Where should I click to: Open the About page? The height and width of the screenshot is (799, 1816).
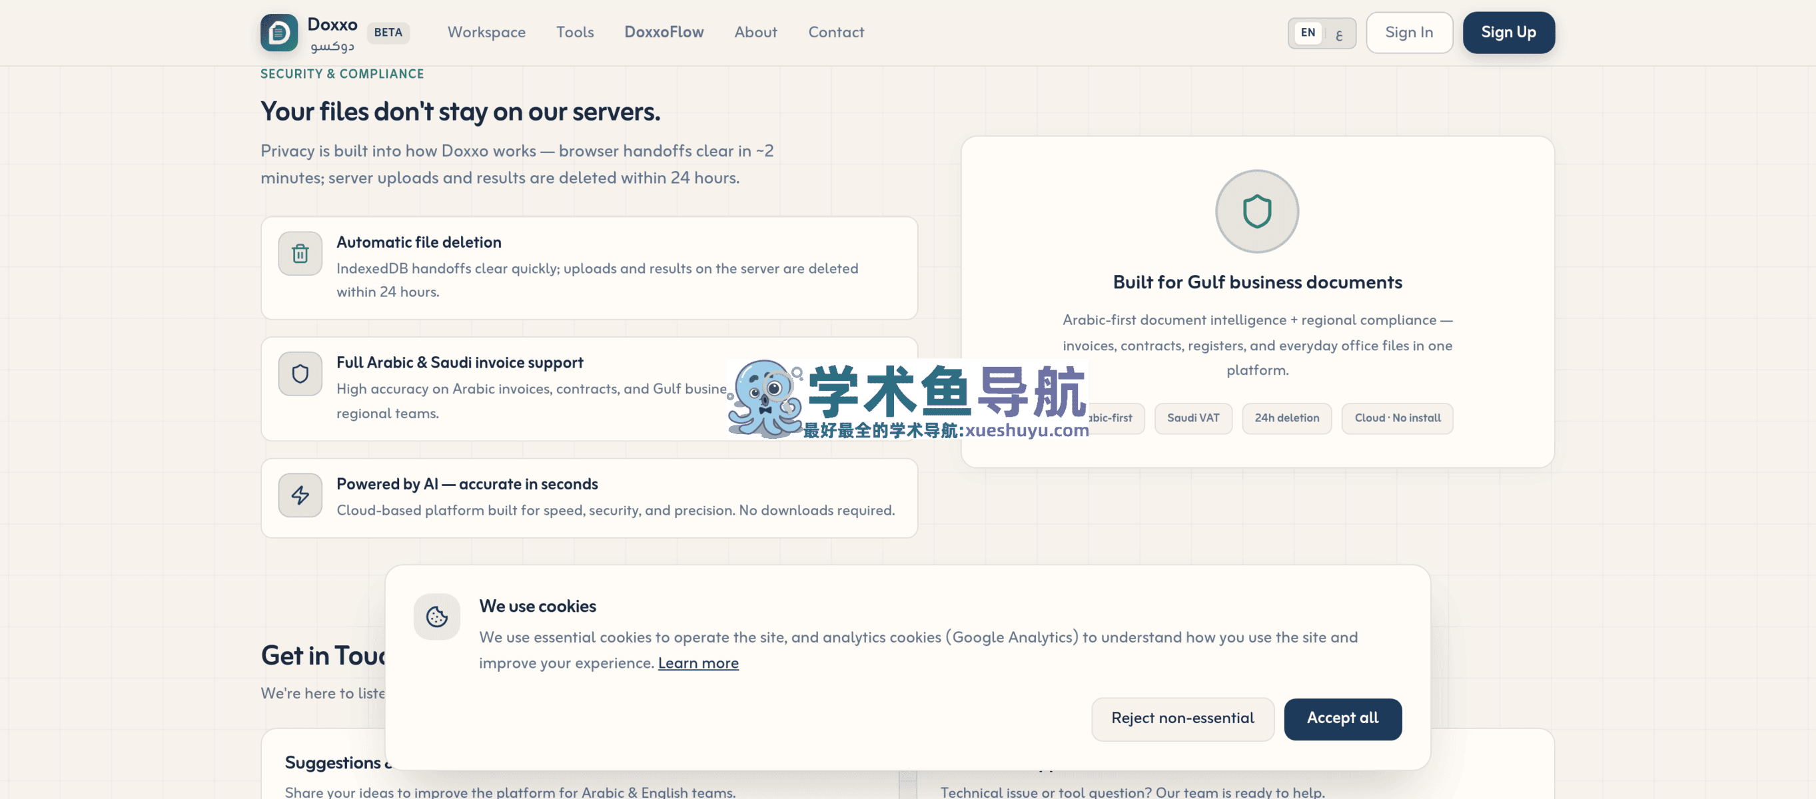click(x=755, y=33)
